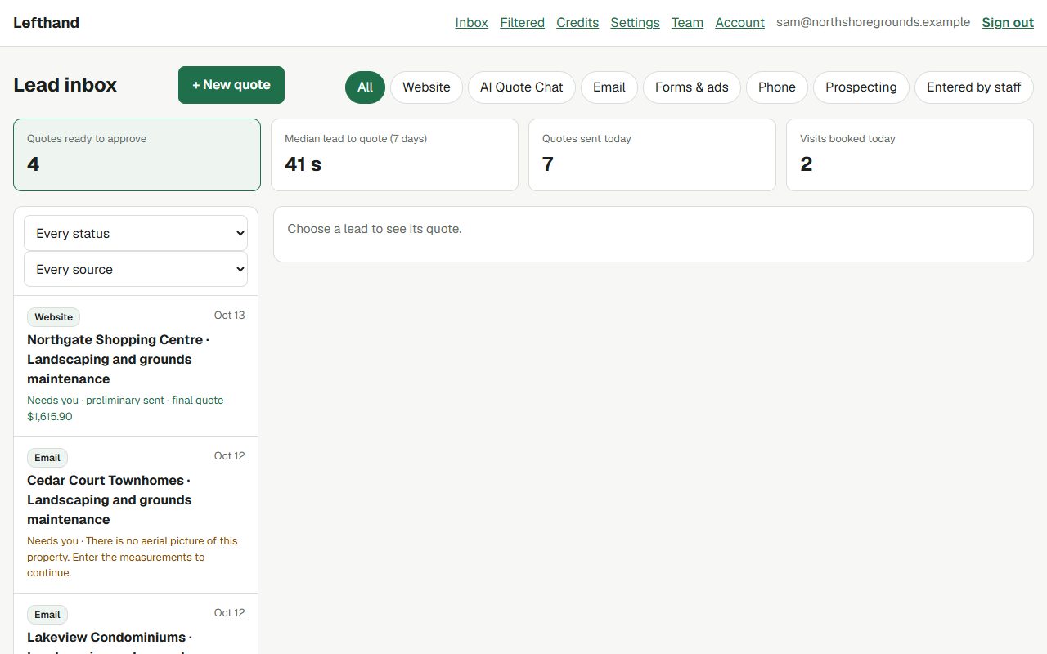This screenshot has height=654, width=1047.
Task: Open the Account link
Action: pos(740,23)
